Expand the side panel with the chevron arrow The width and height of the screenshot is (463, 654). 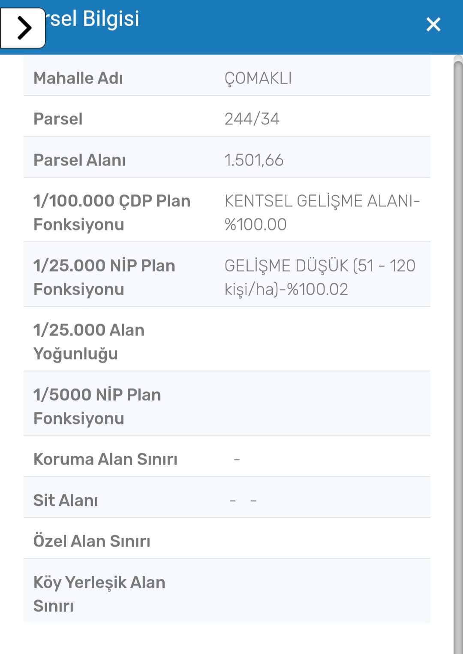point(24,28)
